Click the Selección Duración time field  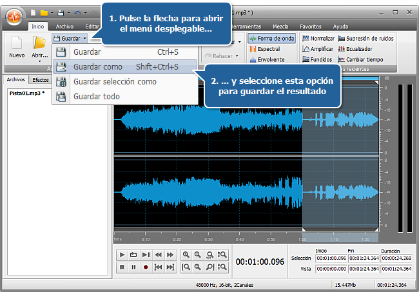pos(396,258)
